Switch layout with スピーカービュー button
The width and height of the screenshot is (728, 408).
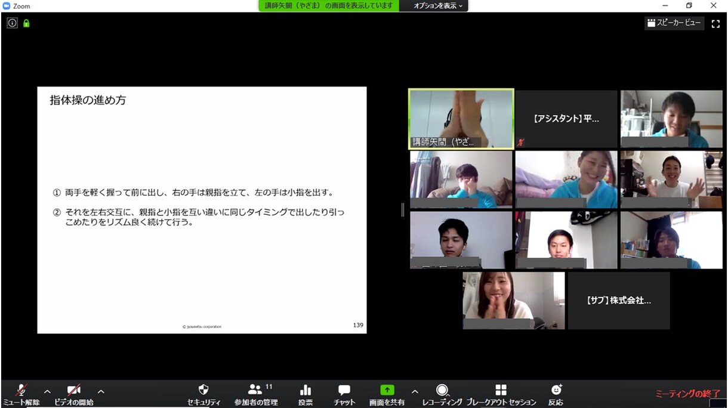pos(674,23)
